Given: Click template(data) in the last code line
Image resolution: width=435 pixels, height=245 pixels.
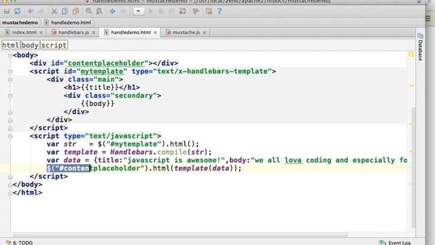Looking at the screenshot, I should coord(204,168).
